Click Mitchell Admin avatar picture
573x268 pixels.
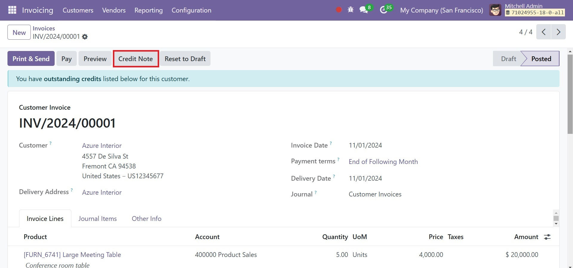point(495,10)
